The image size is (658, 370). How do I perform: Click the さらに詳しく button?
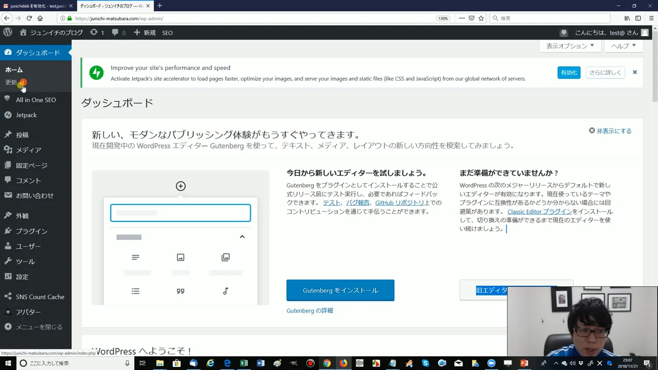click(605, 72)
